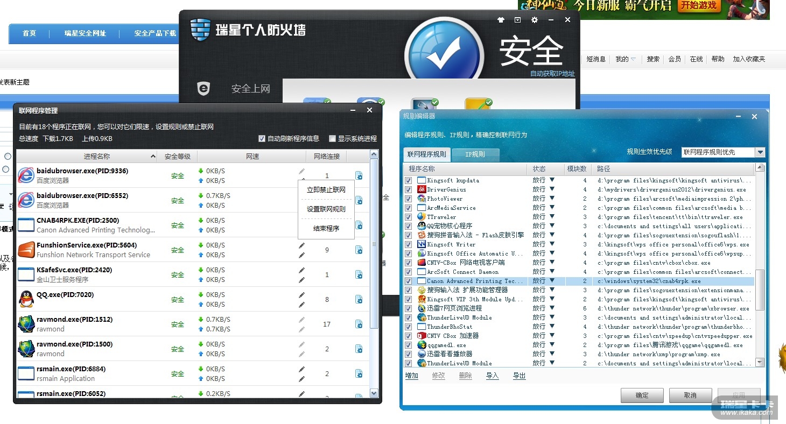This screenshot has width=786, height=424.
Task: Click the 自动获取IP地址 link
Action: point(552,74)
